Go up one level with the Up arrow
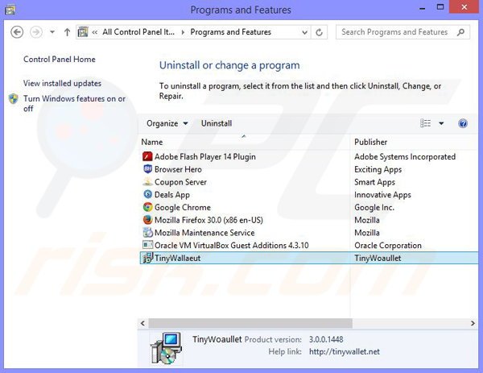 pos(67,32)
